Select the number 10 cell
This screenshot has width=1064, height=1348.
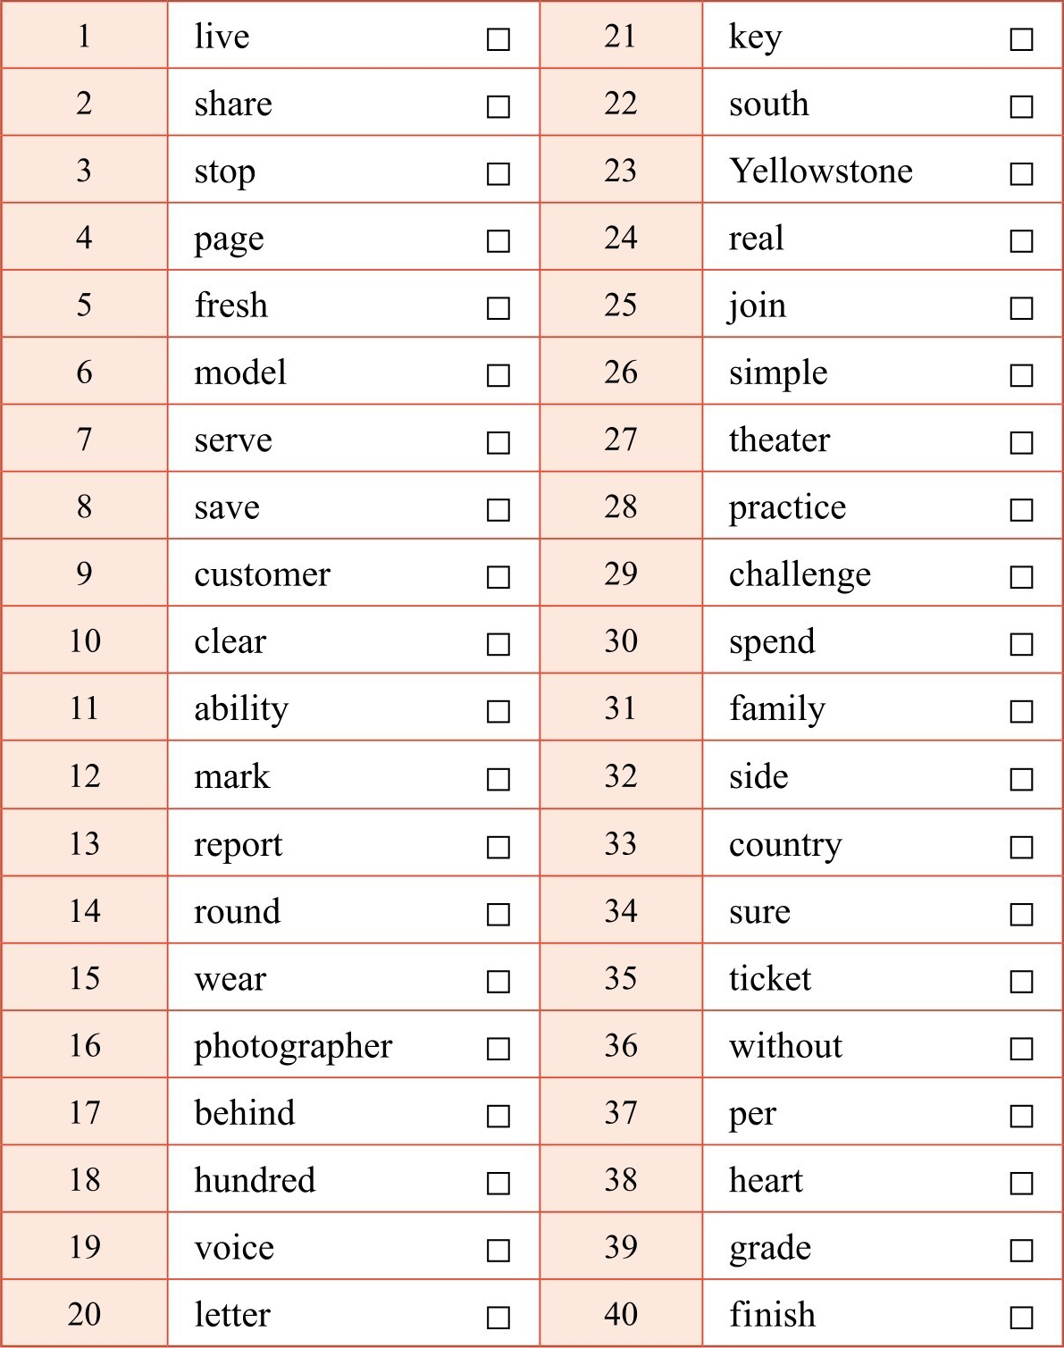[85, 641]
